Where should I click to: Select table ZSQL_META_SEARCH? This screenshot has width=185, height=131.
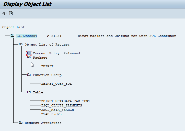coord(57,110)
